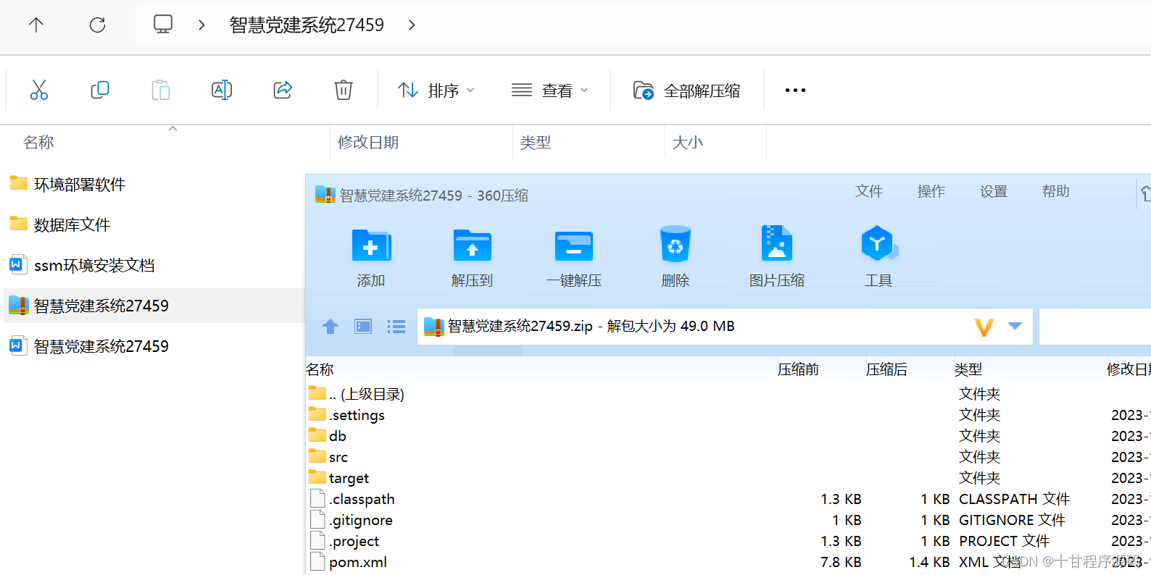Click the 删除 delete icon in 360压缩
1151x575 pixels.
(x=676, y=244)
